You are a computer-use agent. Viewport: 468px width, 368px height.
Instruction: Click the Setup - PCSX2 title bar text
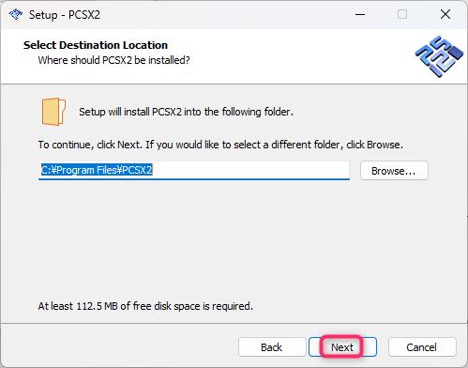point(65,15)
